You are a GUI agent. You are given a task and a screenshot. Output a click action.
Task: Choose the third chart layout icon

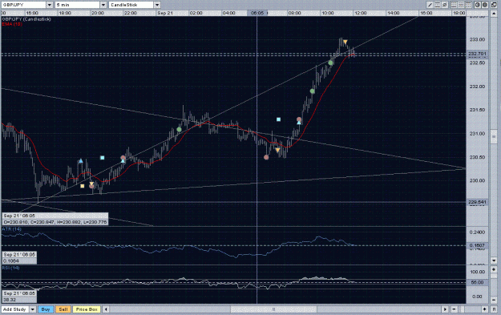(x=468, y=5)
